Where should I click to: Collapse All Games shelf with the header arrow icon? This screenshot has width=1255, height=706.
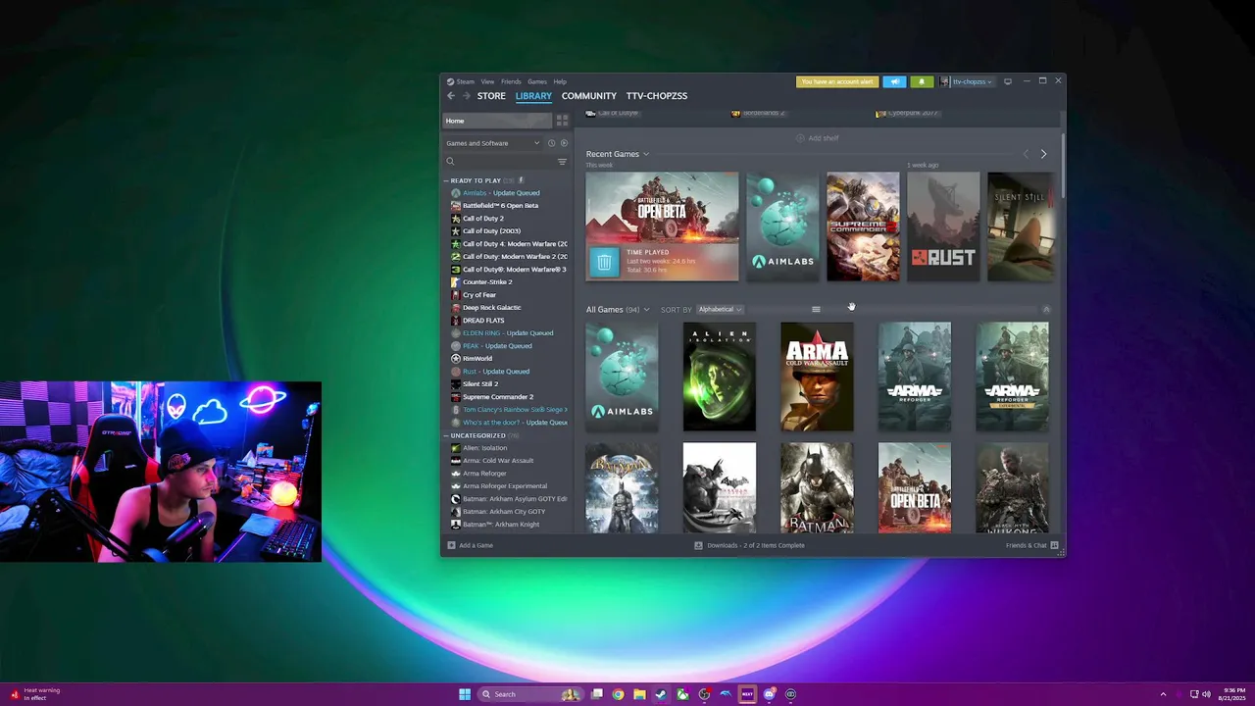[1046, 309]
